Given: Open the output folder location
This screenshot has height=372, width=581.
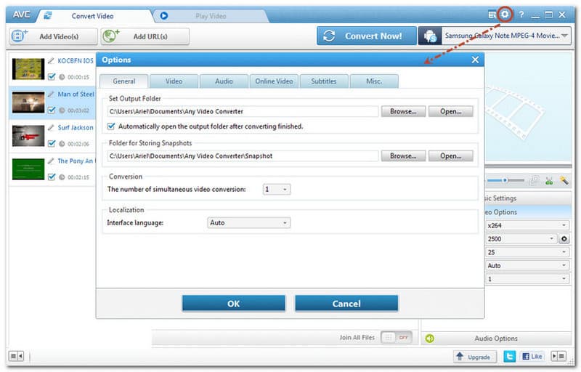Looking at the screenshot, I should [450, 111].
